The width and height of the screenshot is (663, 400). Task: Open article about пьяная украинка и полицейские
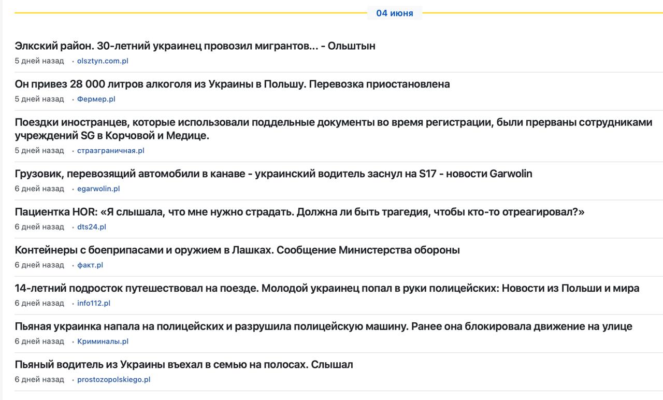pos(324,326)
